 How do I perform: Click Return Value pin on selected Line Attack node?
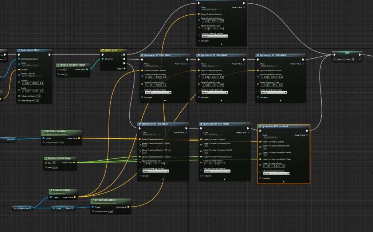307,135
